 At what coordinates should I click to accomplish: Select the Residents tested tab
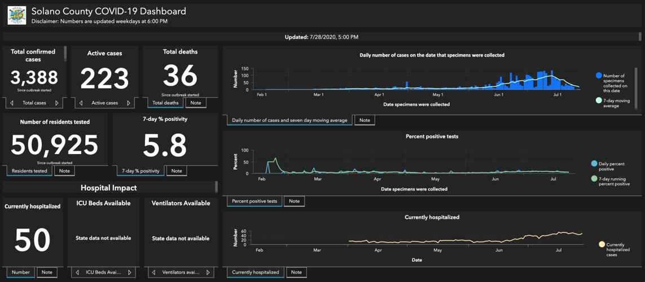pyautogui.click(x=29, y=171)
